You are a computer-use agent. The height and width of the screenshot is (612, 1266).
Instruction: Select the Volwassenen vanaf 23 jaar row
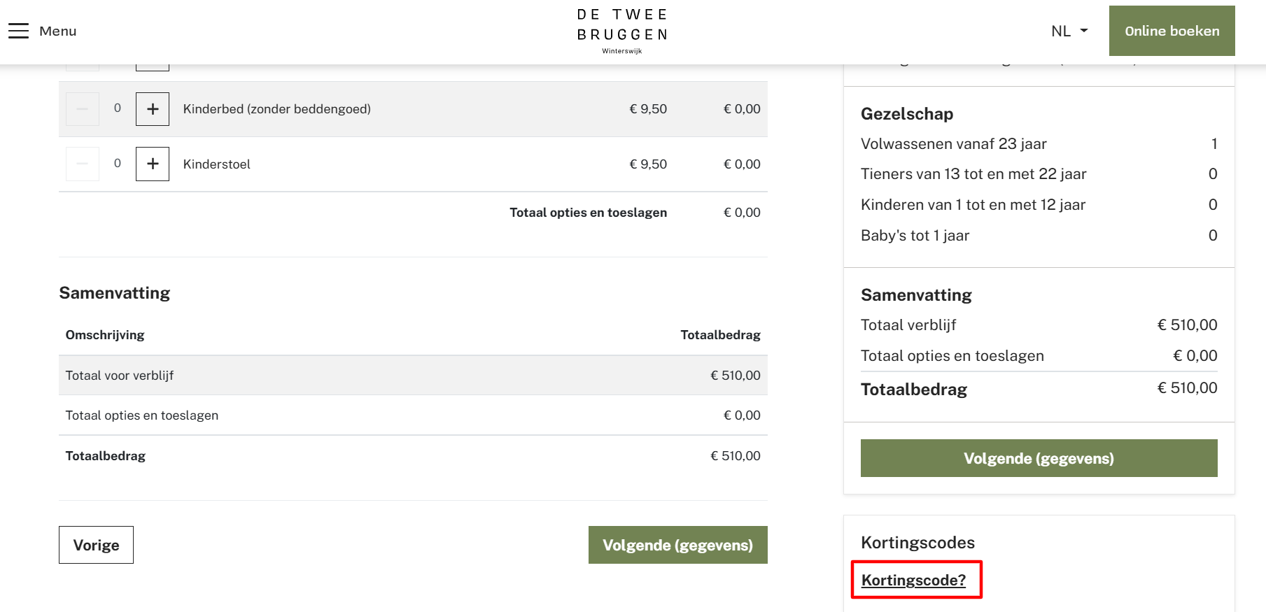pos(1039,144)
